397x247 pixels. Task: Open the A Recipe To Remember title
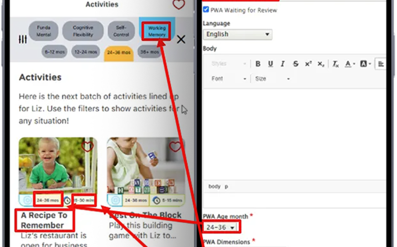coord(44,220)
